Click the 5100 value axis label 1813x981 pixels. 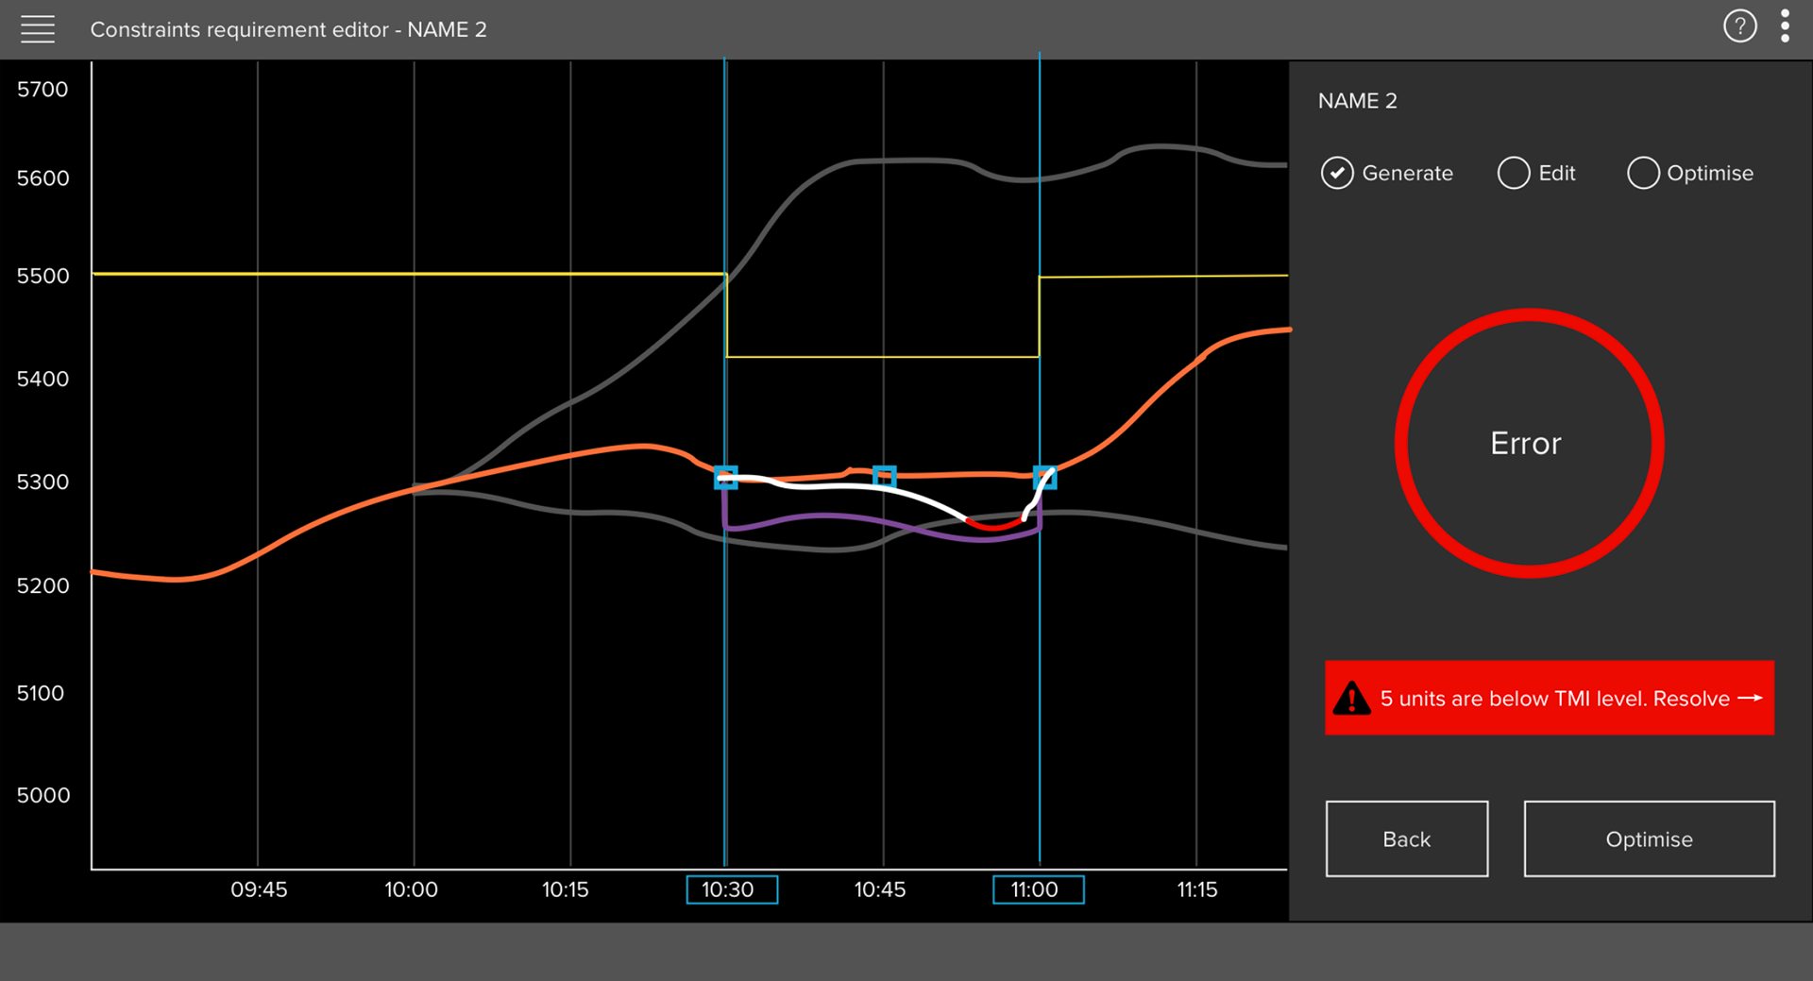pos(41,693)
